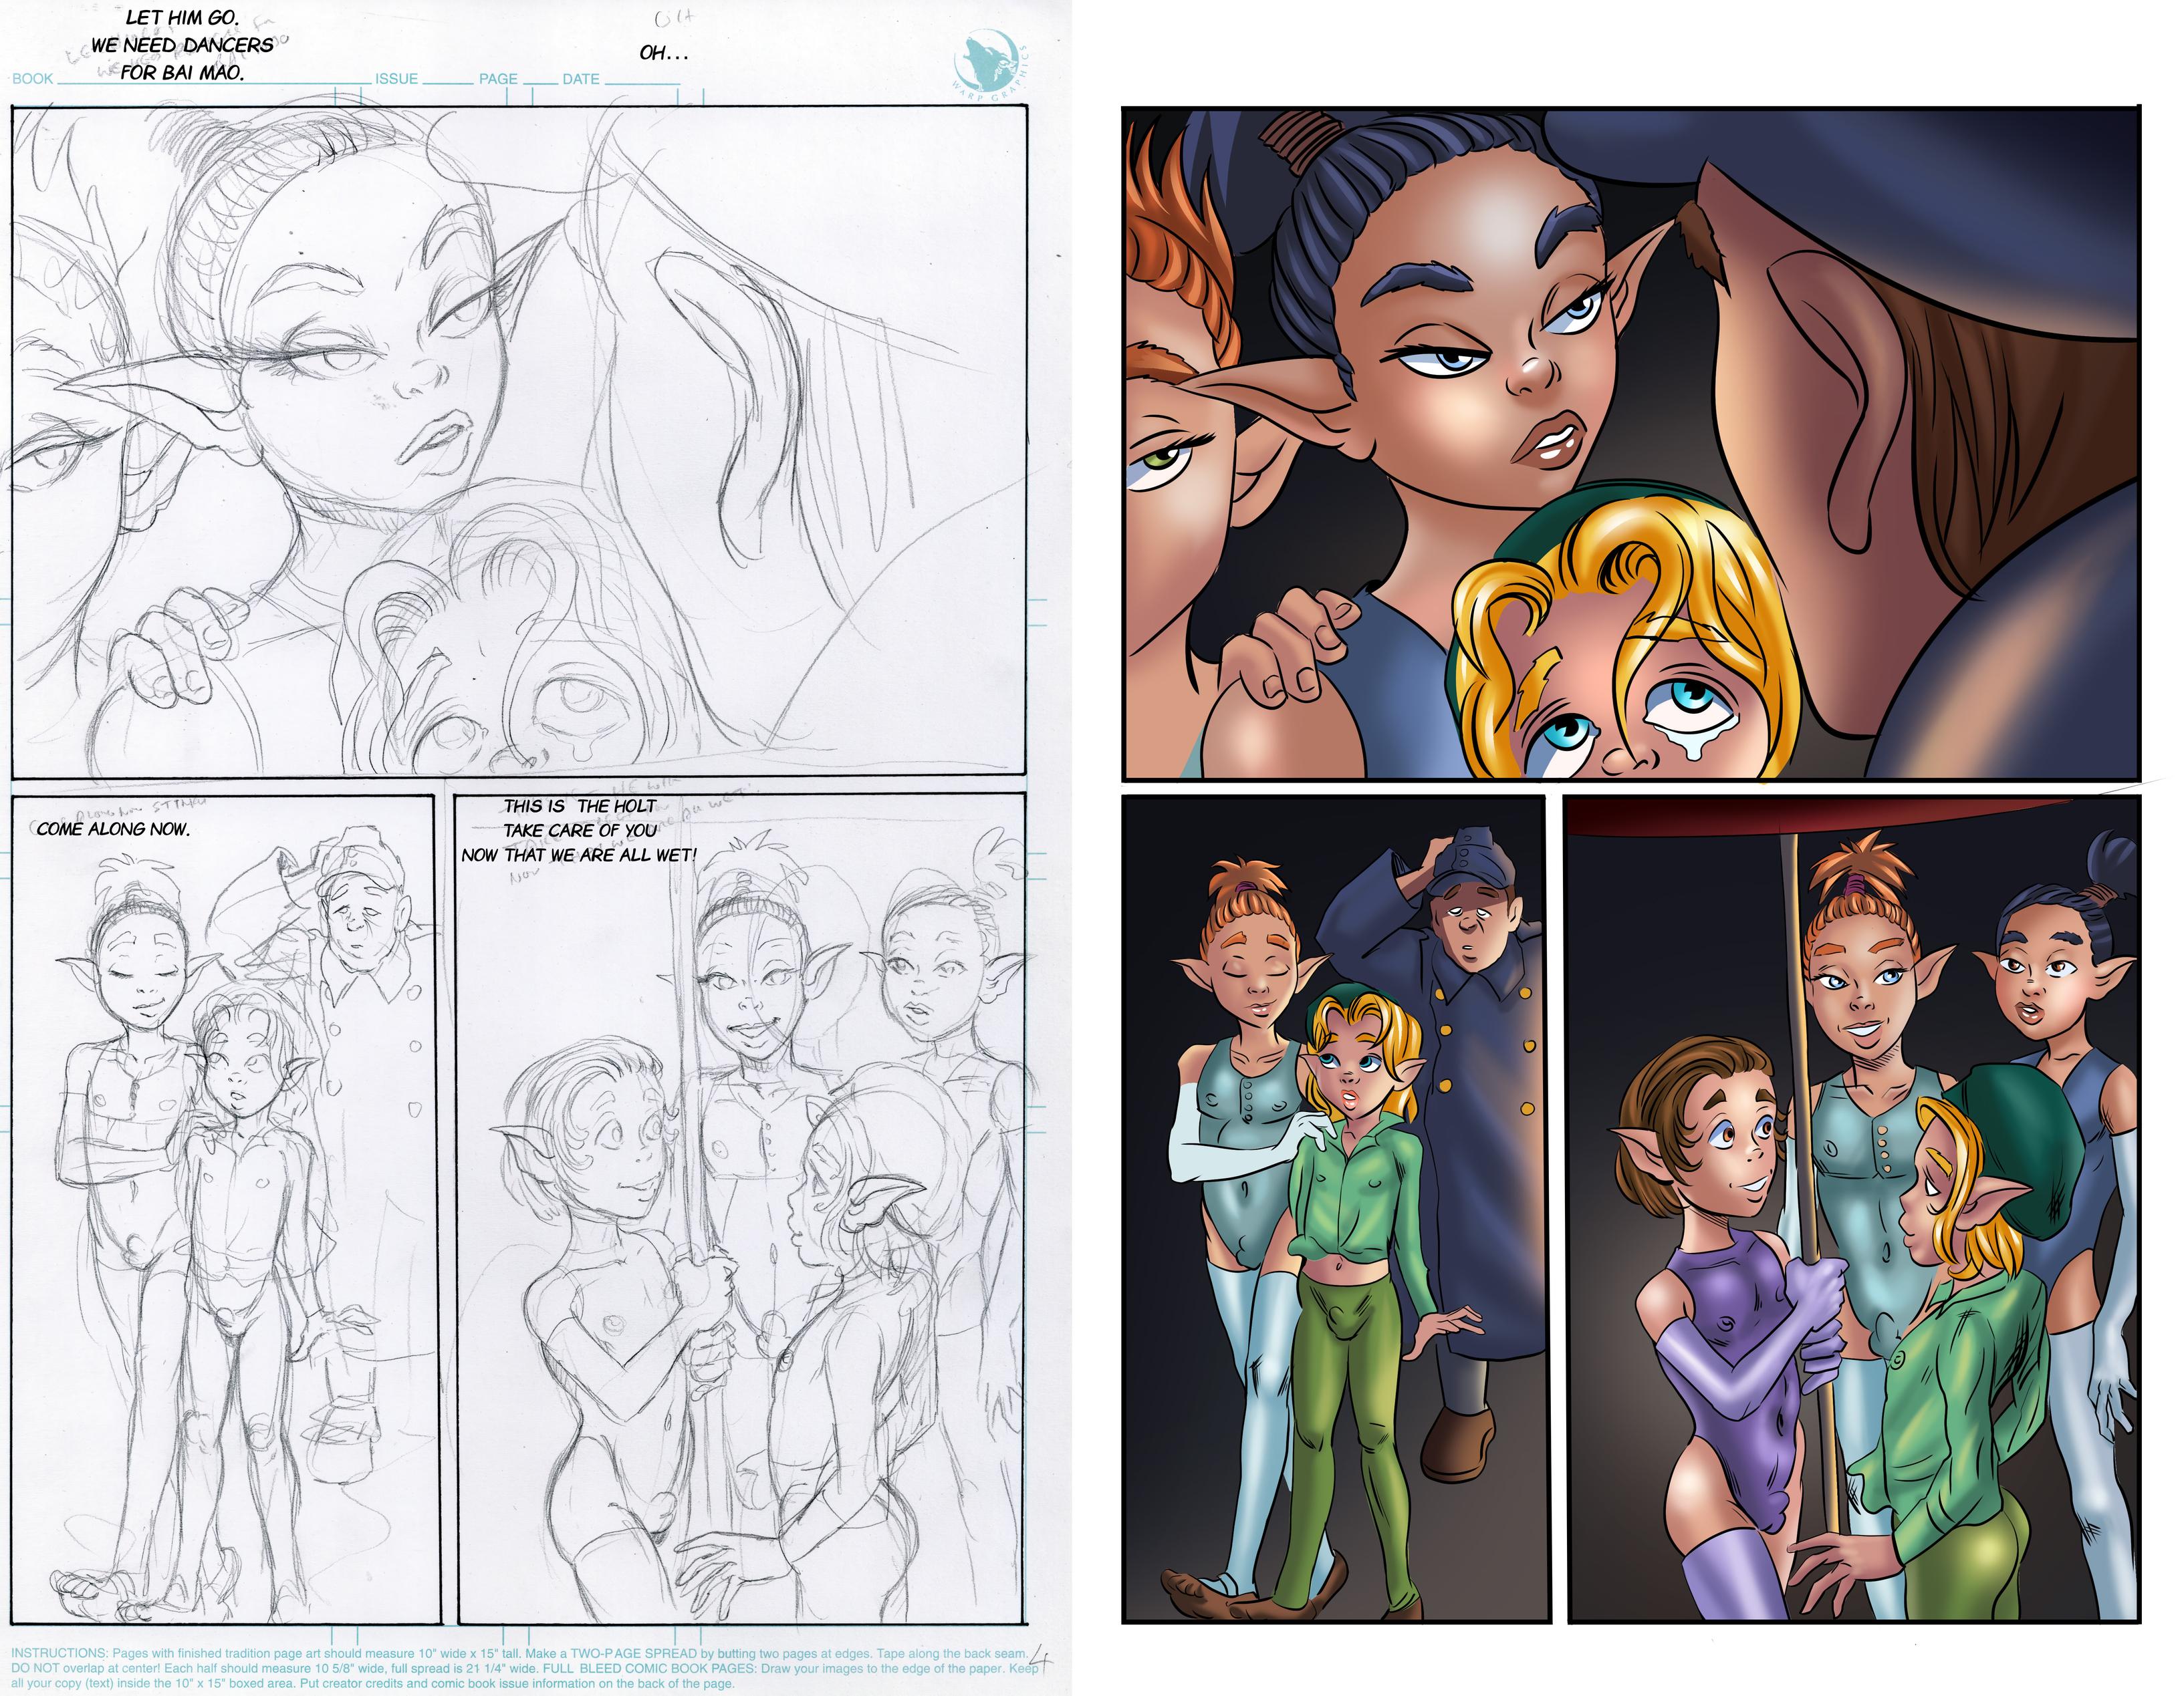Viewport: 2184px width, 1696px height.
Task: Click the PAGE field label
Action: pos(497,79)
